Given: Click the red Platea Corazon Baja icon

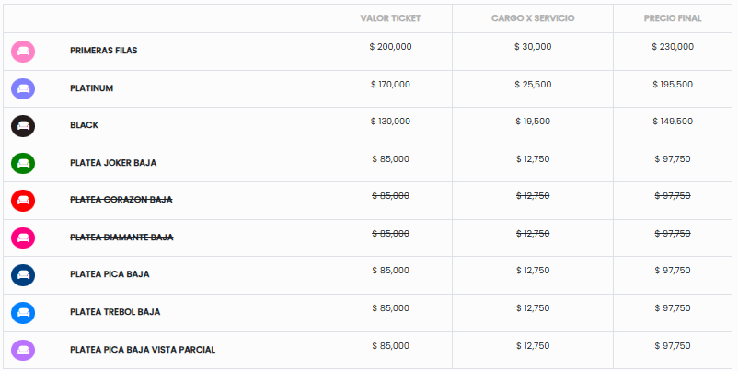Looking at the screenshot, I should pyautogui.click(x=23, y=201).
